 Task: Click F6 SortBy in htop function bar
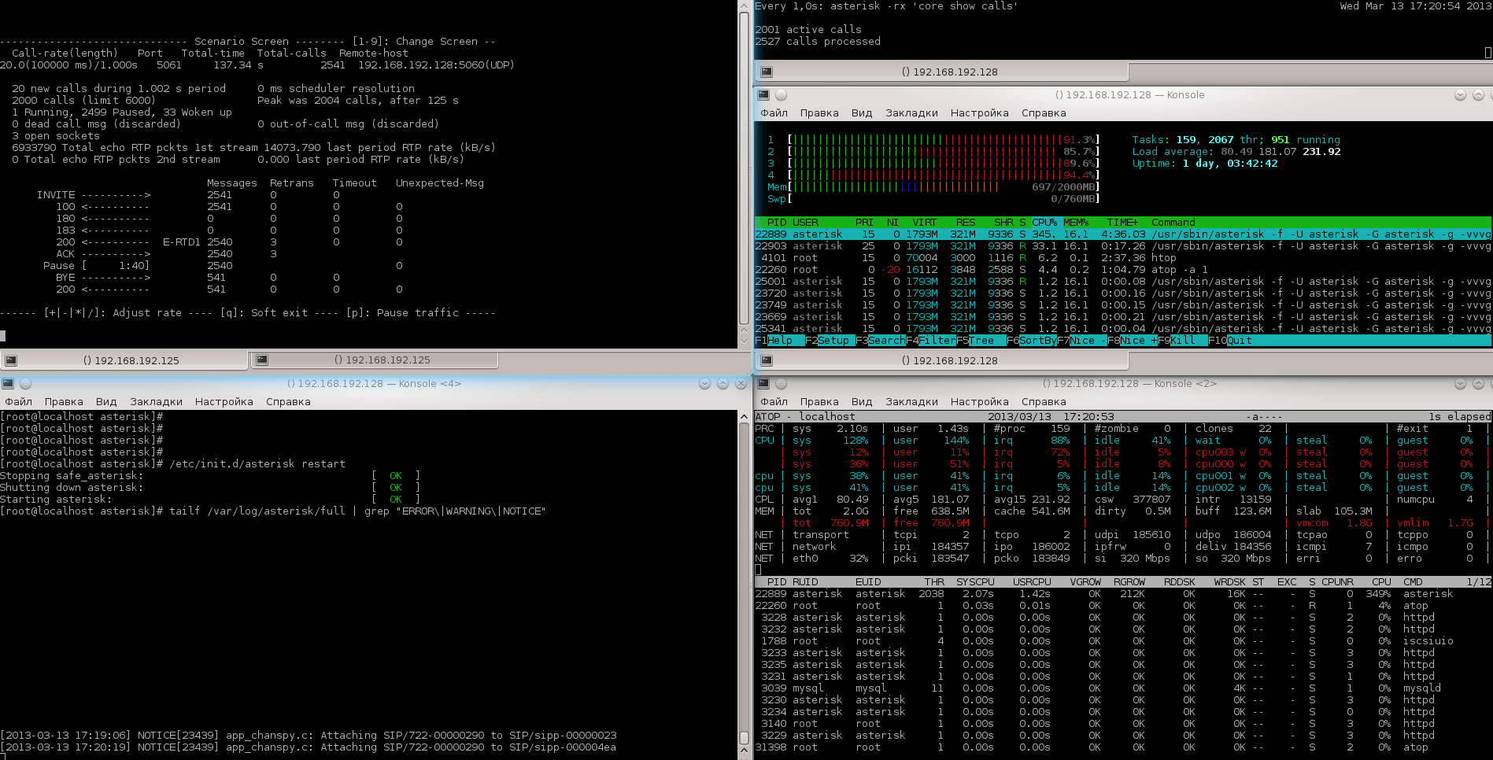[1037, 341]
